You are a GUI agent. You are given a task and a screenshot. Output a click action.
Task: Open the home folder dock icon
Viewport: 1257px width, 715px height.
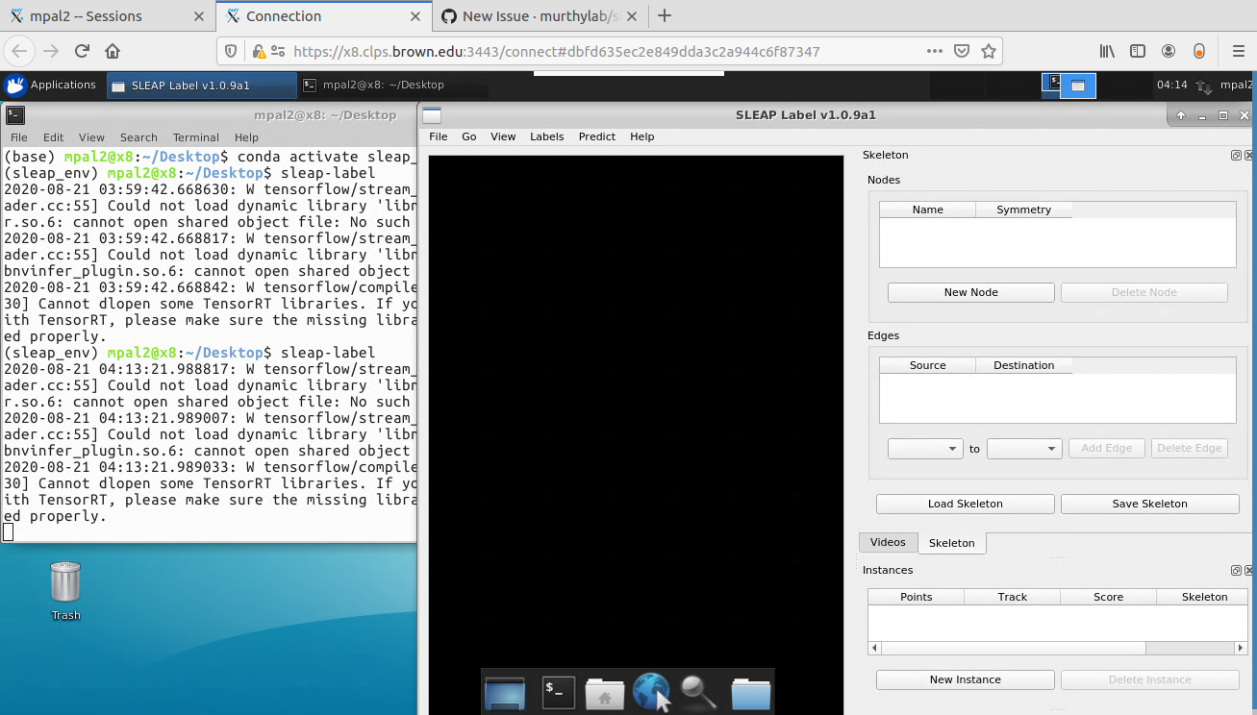tap(604, 693)
